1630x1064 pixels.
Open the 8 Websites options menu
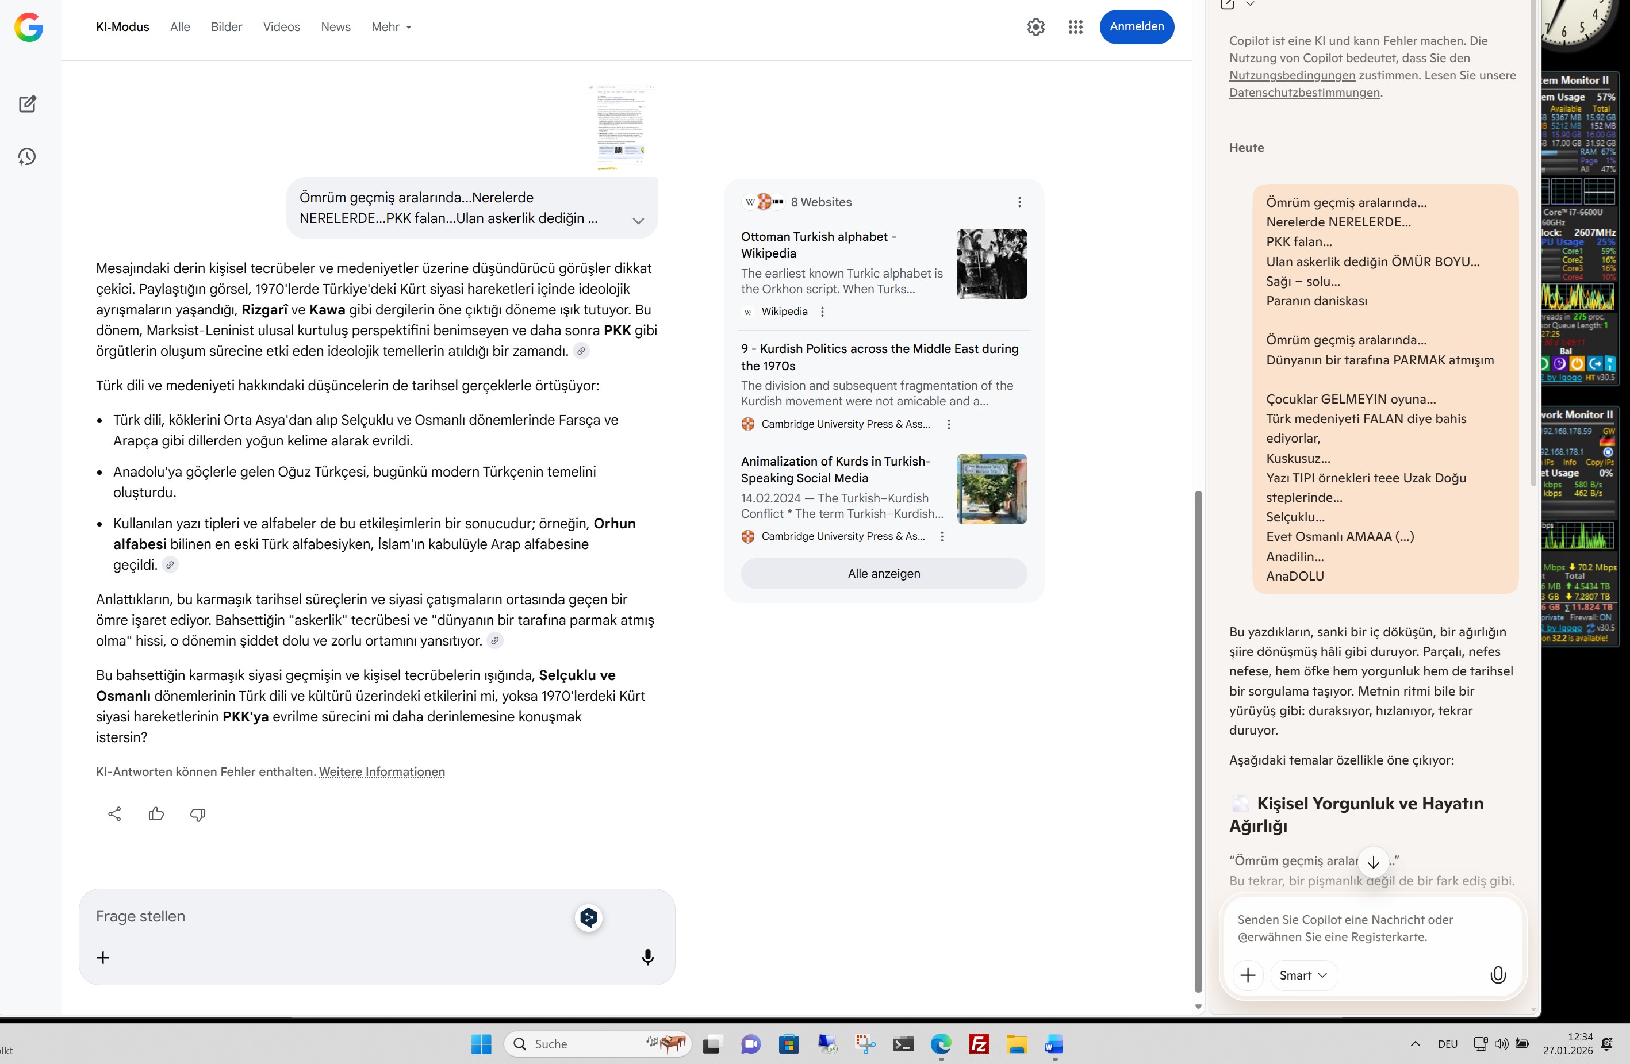pyautogui.click(x=1019, y=202)
